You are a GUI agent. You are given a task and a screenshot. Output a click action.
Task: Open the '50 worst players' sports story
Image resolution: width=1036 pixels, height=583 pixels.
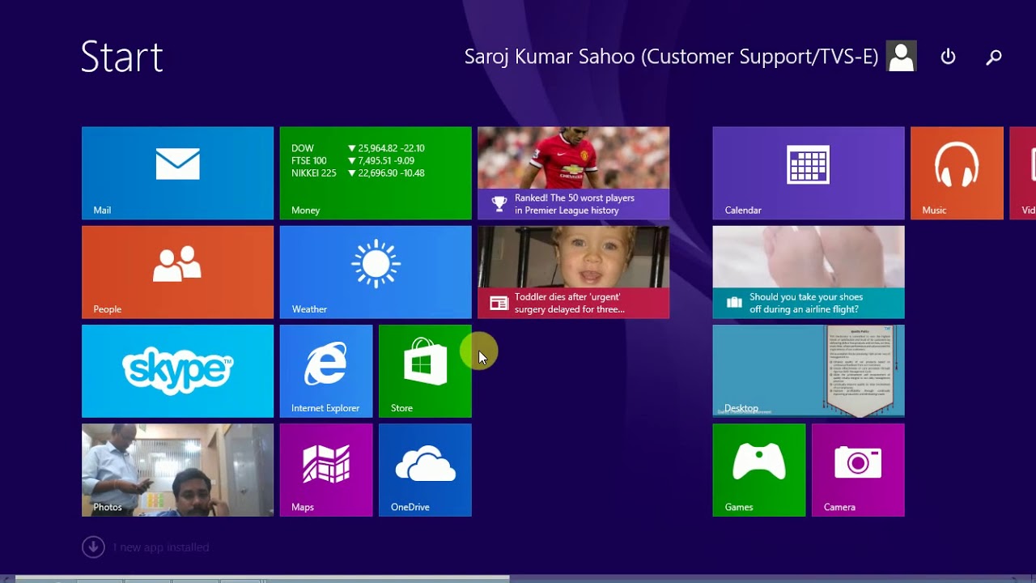point(573,172)
